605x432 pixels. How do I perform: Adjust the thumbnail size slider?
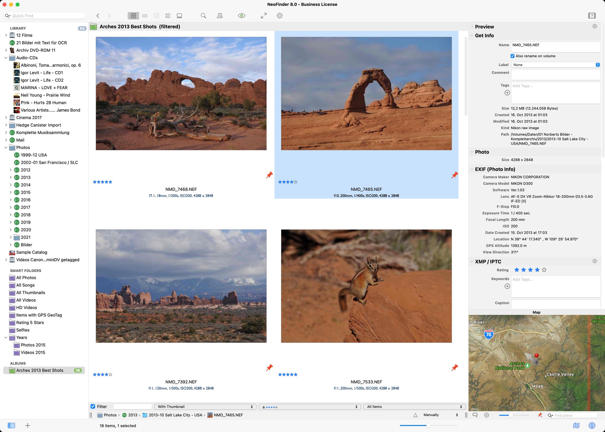point(428,426)
